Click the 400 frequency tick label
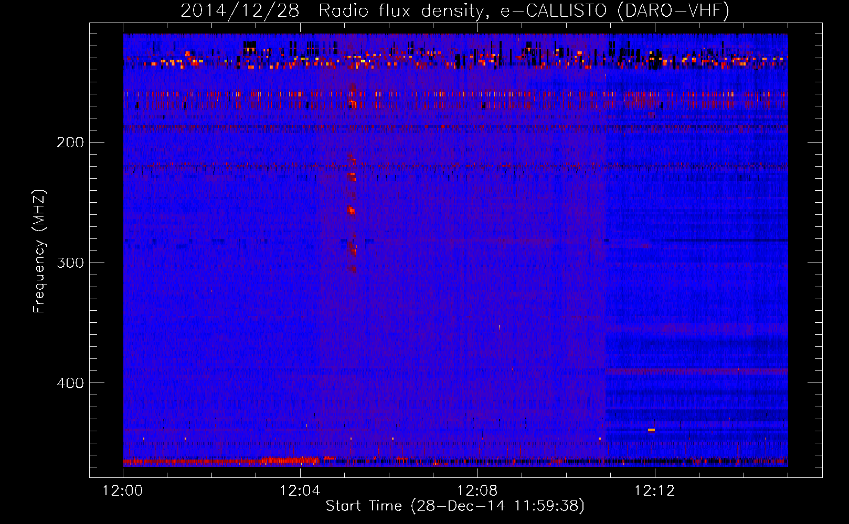The height and width of the screenshot is (524, 849). 70,383
